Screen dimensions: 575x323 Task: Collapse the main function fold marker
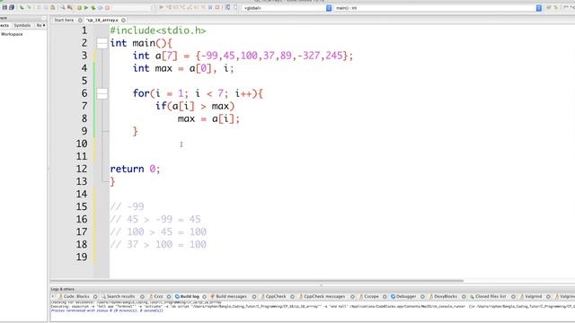(102, 43)
